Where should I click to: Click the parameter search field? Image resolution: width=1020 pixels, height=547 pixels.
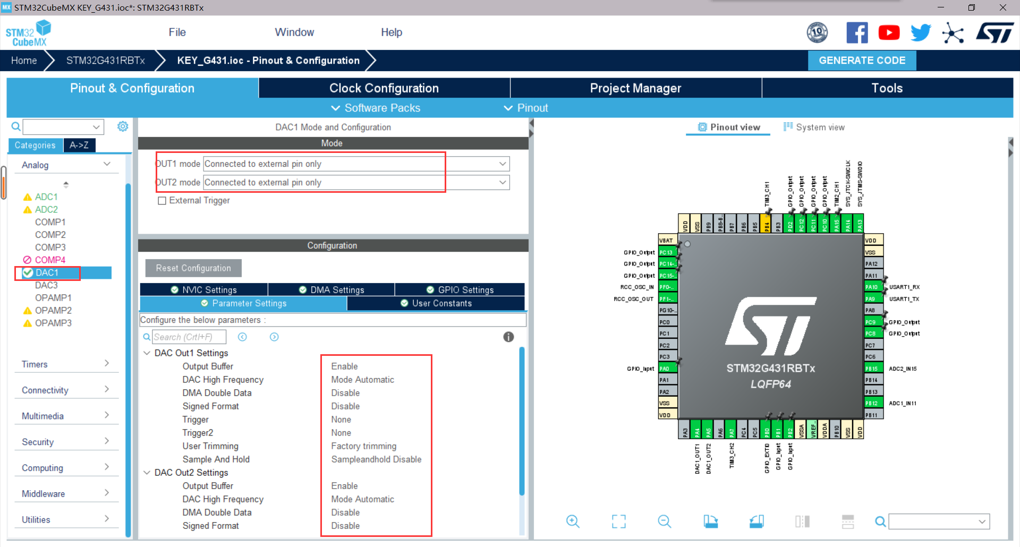click(189, 337)
